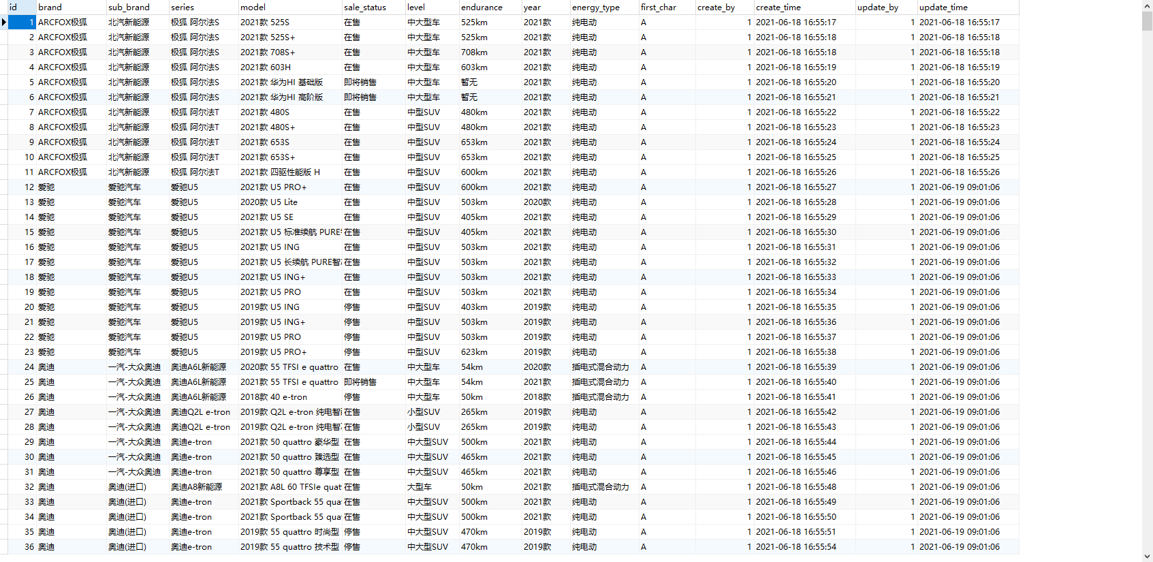Click the vertical scrollbar down arrow
This screenshot has width=1153, height=562.
[x=1147, y=557]
